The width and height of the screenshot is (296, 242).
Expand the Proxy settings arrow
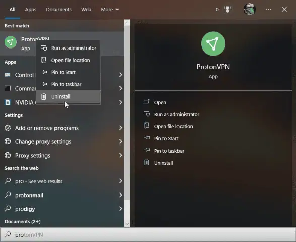pyautogui.click(x=120, y=155)
